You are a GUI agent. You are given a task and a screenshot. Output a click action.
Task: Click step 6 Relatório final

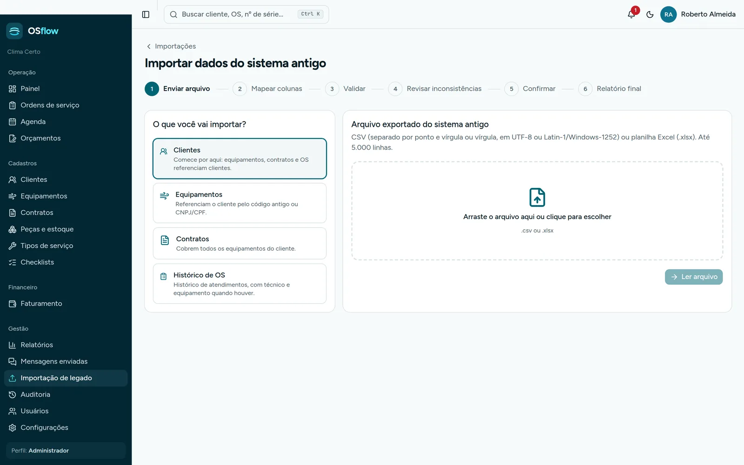(610, 89)
